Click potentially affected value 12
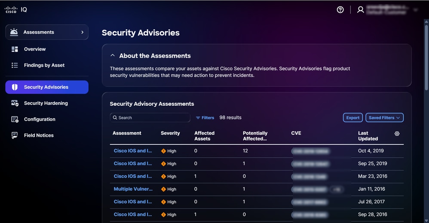Image resolution: width=429 pixels, height=223 pixels. coord(245,151)
